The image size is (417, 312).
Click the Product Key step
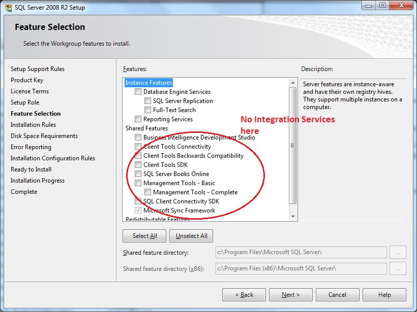pyautogui.click(x=27, y=80)
